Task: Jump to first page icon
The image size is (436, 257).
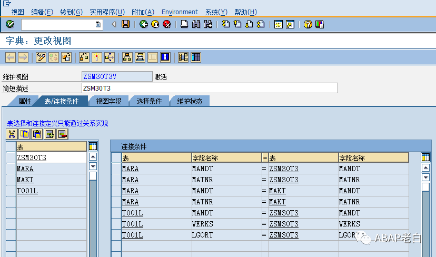Action: [x=225, y=24]
